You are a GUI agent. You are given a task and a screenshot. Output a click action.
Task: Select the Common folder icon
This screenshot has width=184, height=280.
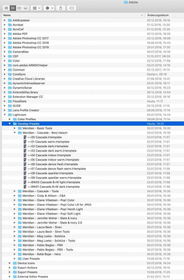10,70
